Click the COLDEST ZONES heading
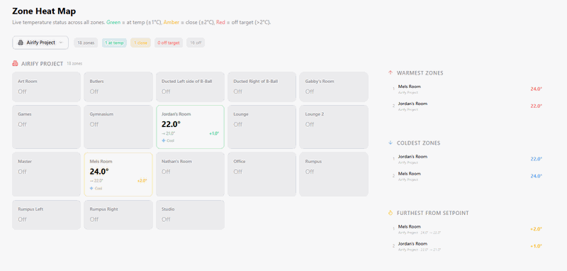This screenshot has height=271, width=567. point(418,143)
